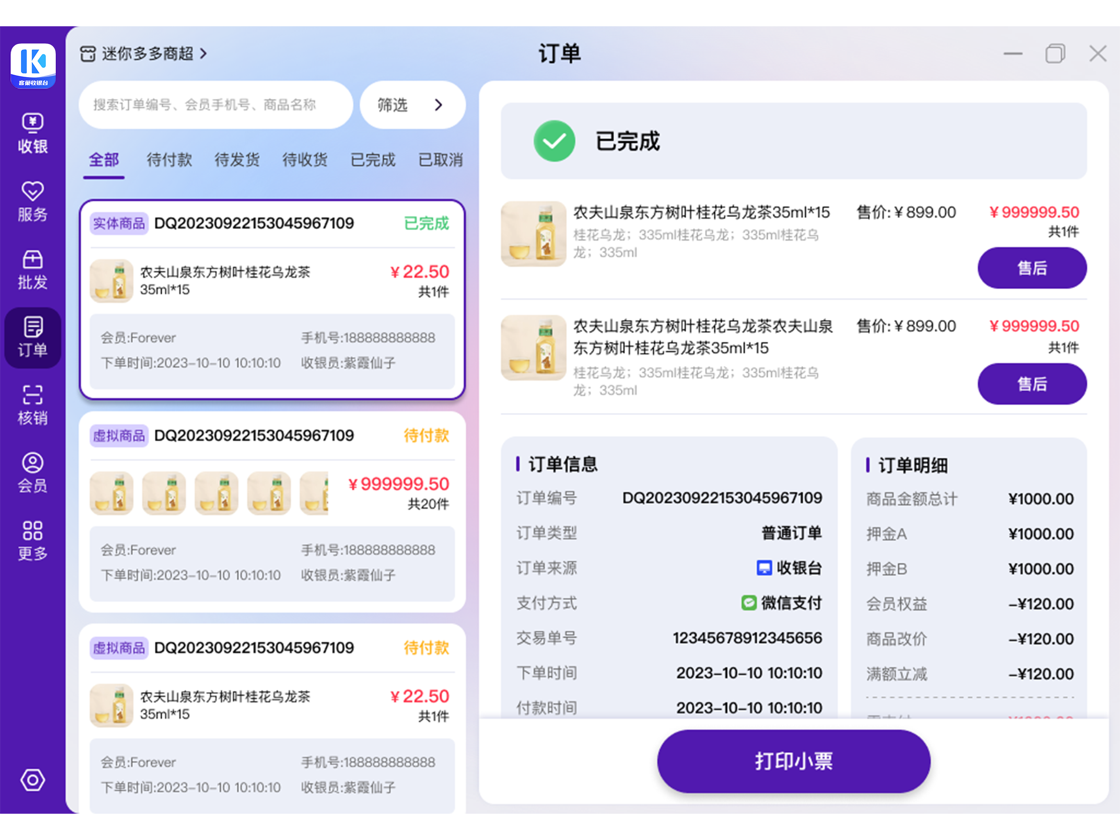Click the 付款时间 value in 订单信息
The width and height of the screenshot is (1120, 840).
(749, 708)
